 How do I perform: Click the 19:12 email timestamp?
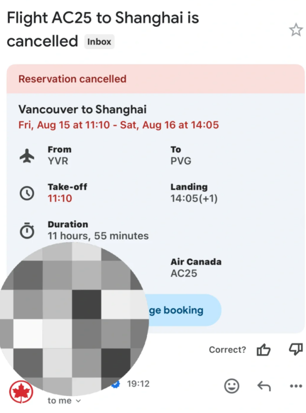(138, 384)
